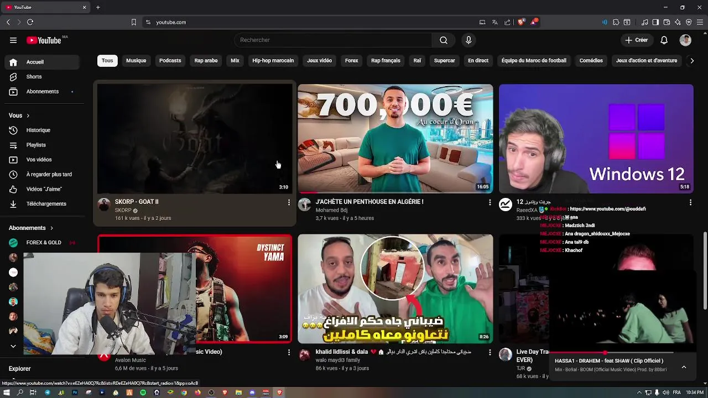Open the notifications bell

[664, 40]
